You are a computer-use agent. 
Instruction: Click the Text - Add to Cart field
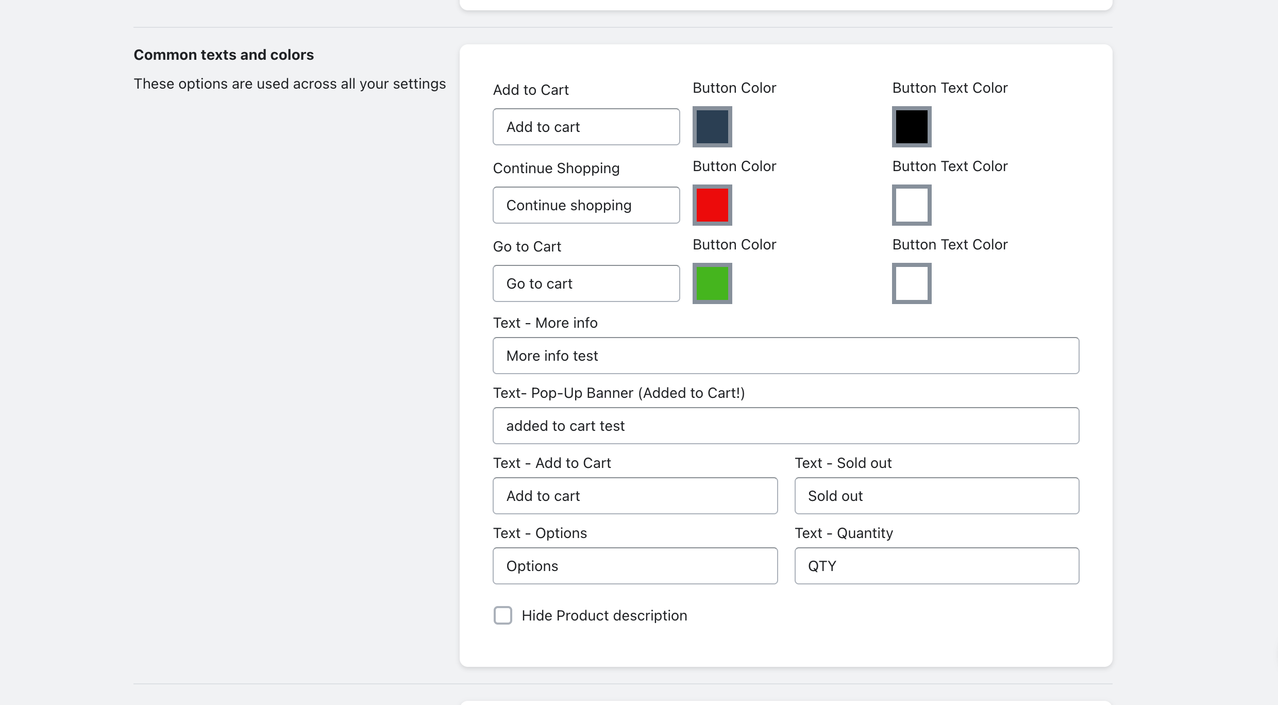[635, 496]
